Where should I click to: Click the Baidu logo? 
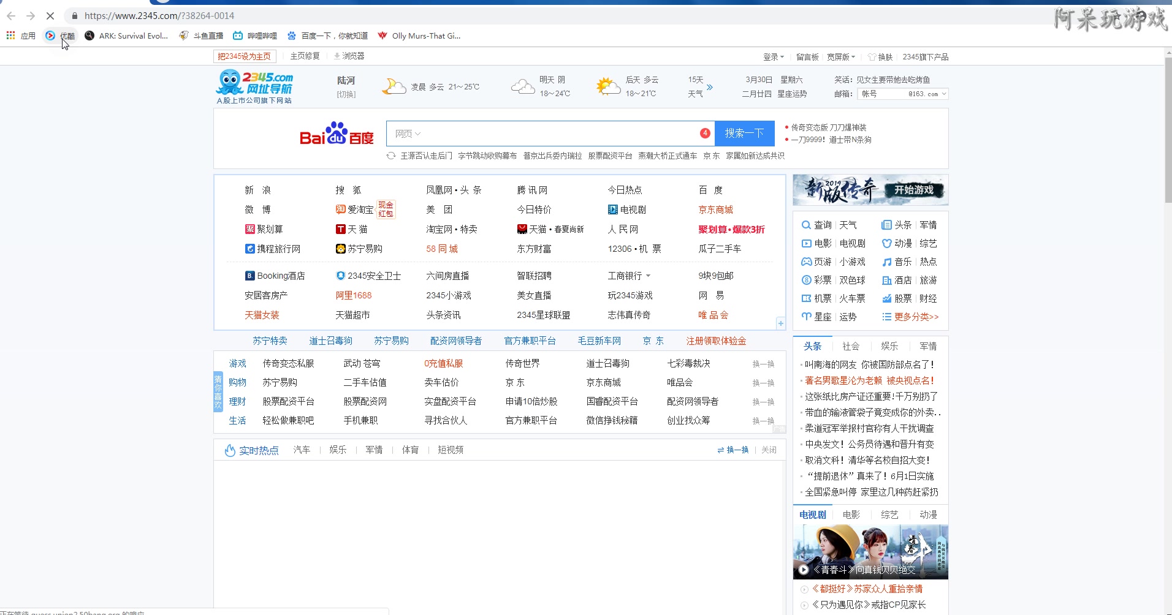337,134
